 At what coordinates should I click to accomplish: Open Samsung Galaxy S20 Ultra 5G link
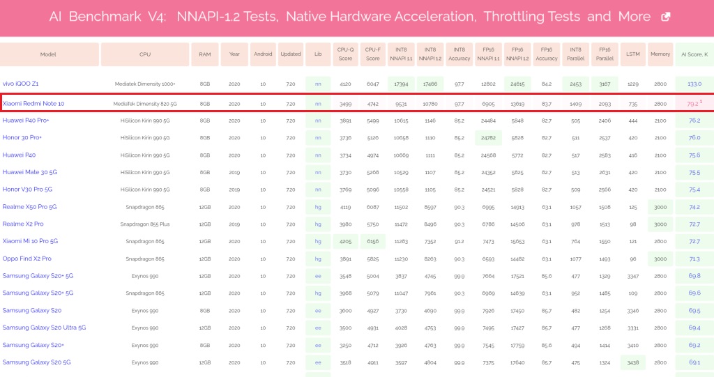[x=44, y=328]
